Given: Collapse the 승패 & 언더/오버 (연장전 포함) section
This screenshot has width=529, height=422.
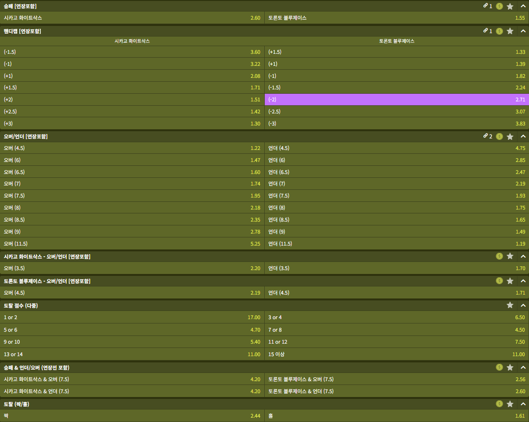Looking at the screenshot, I should [523, 367].
